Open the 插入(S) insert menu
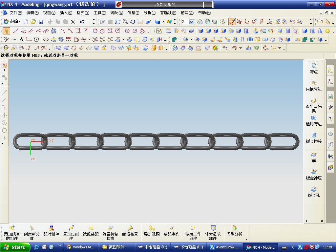 coord(66,13)
